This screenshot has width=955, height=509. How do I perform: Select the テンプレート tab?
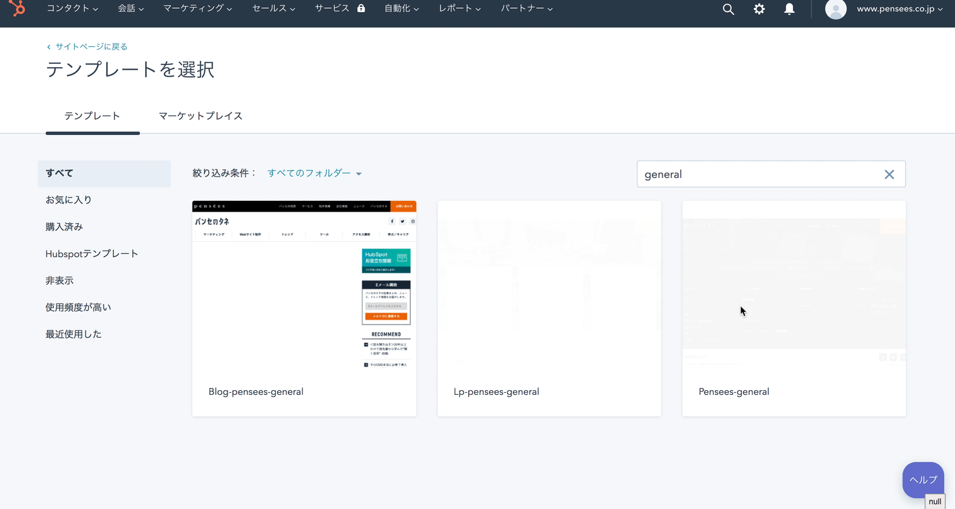[x=92, y=116]
